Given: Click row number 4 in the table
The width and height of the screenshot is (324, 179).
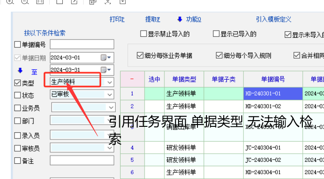Looking at the screenshot, I should (x=132, y=148).
